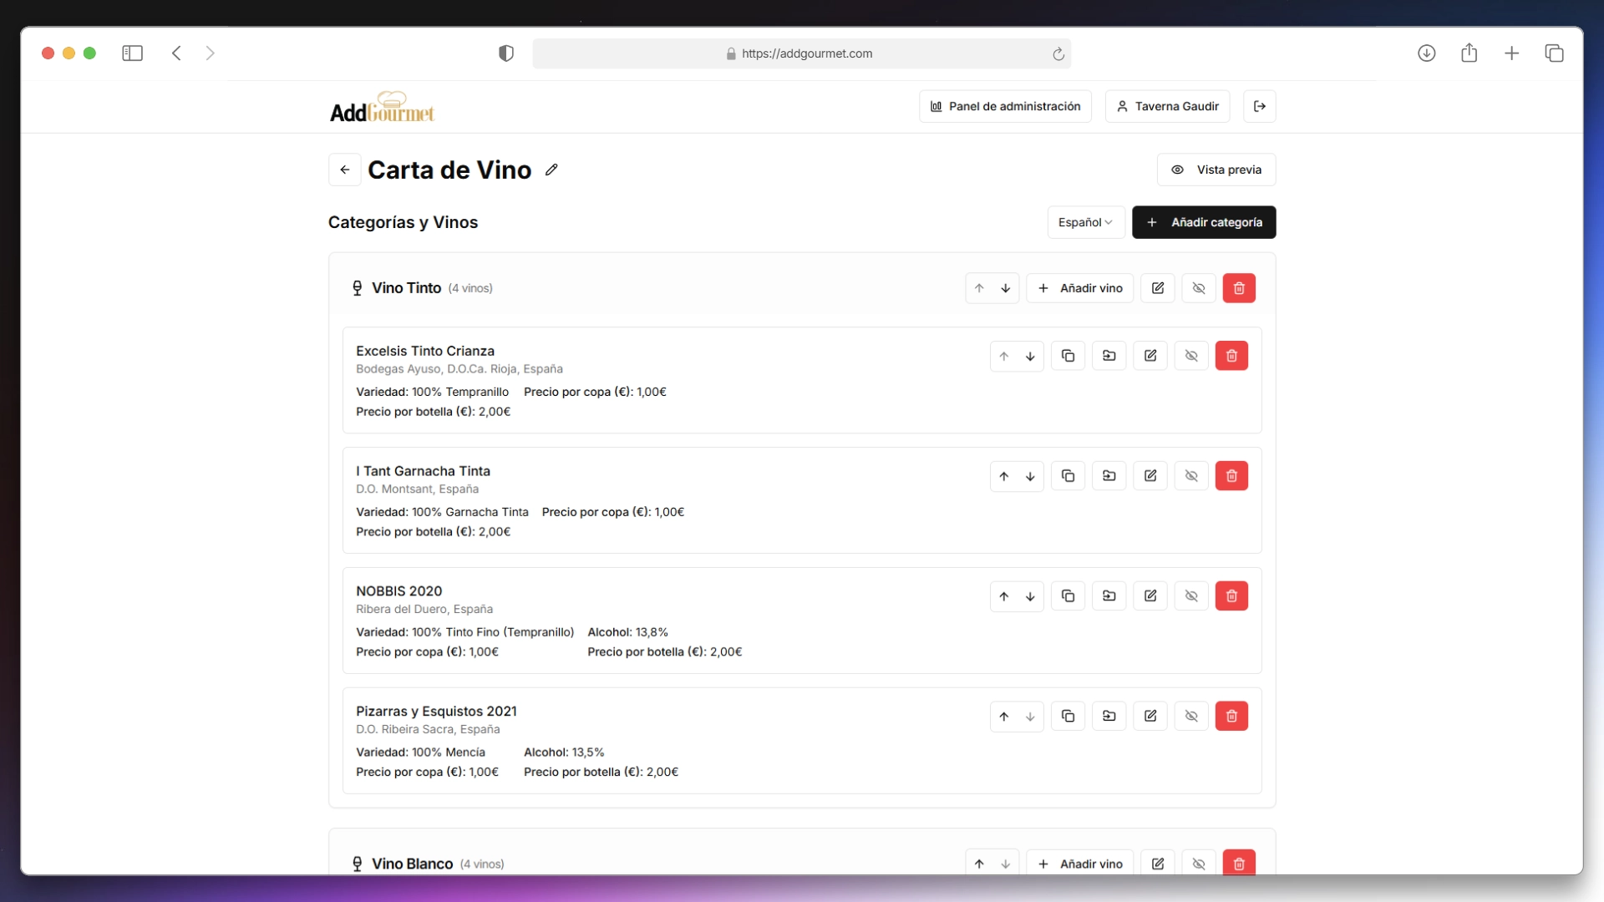Open the Español language dropdown
This screenshot has width=1604, height=902.
pyautogui.click(x=1085, y=222)
